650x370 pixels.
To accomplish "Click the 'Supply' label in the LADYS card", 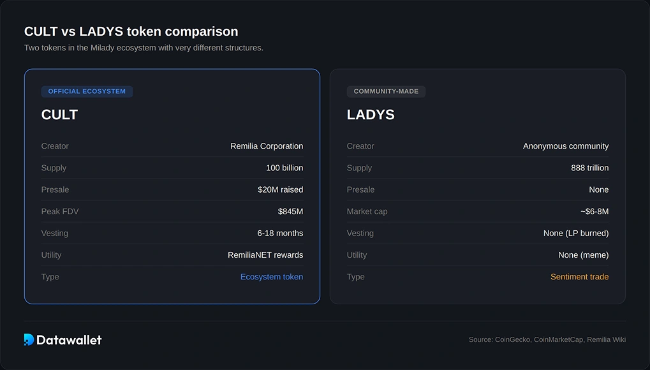I will coord(359,168).
